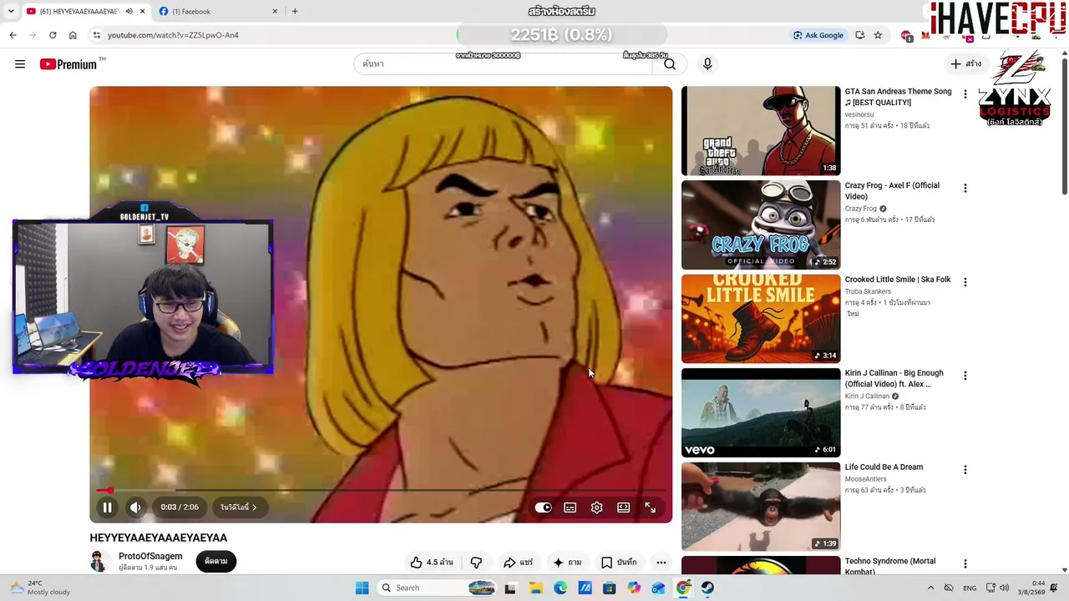Share the video using the share button
The width and height of the screenshot is (1069, 601).
tap(518, 563)
